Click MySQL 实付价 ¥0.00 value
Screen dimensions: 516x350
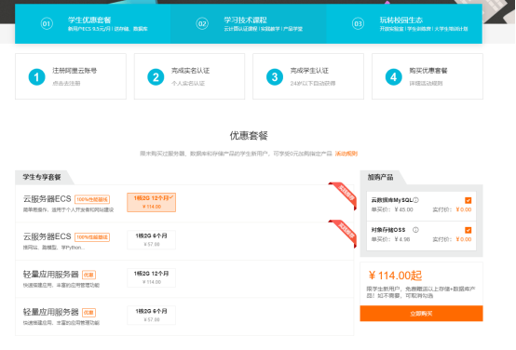pyautogui.click(x=464, y=209)
